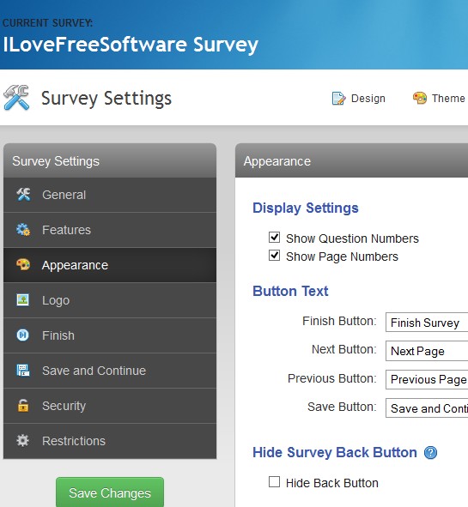Screen dimensions: 468x507
Task: Open the General settings section
Action: pyautogui.click(x=110, y=195)
